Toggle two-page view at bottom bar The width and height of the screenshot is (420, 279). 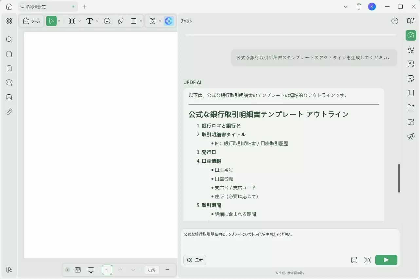pos(78,270)
